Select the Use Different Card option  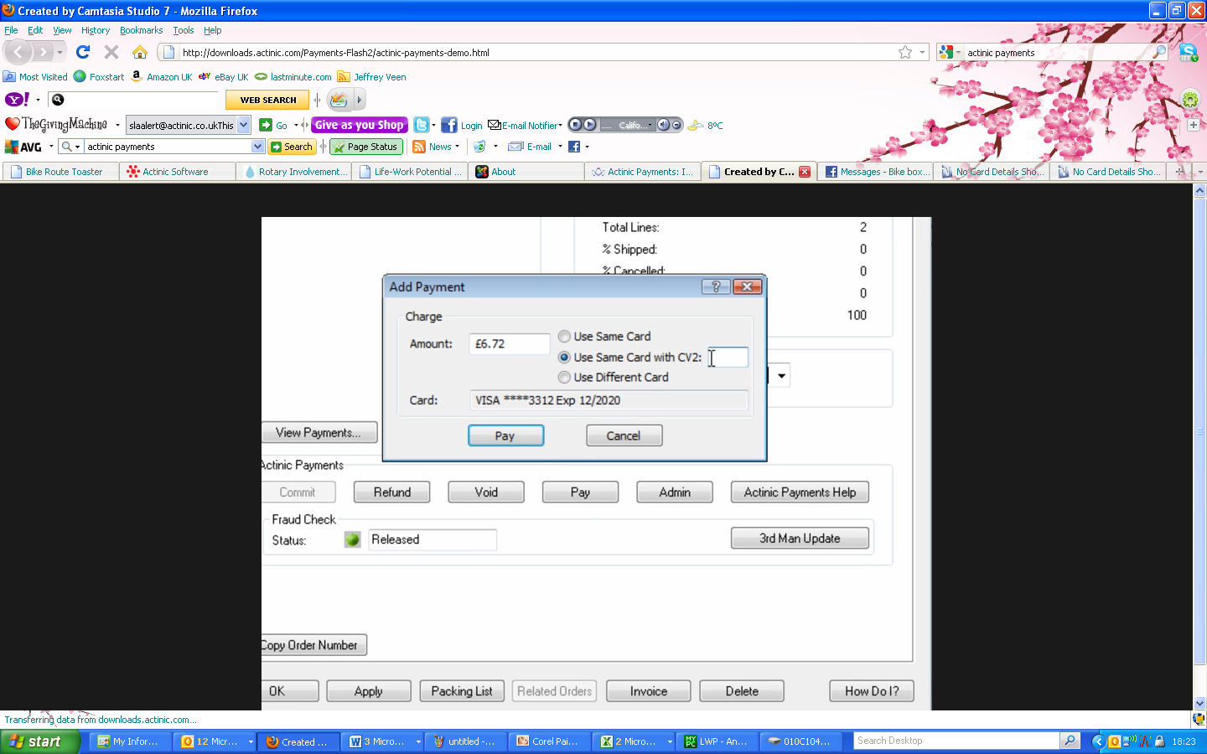565,377
